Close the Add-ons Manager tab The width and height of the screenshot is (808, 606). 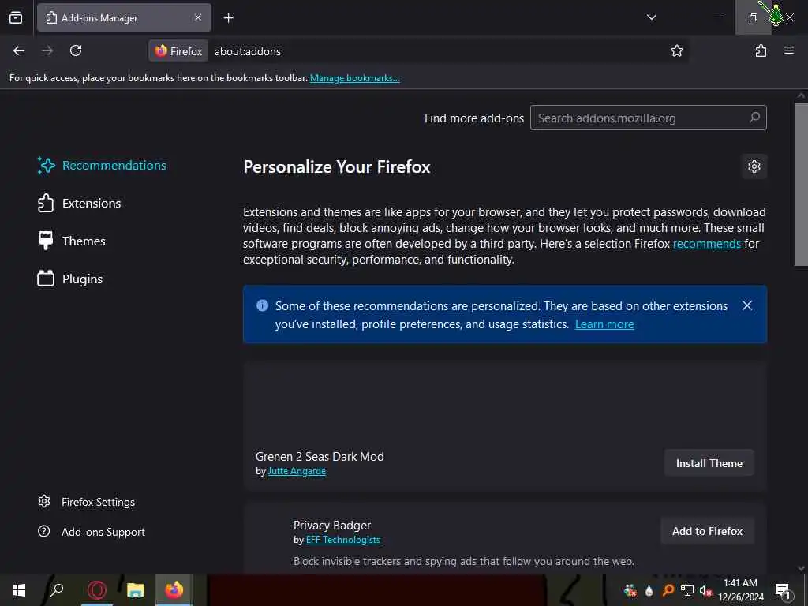pyautogui.click(x=198, y=17)
